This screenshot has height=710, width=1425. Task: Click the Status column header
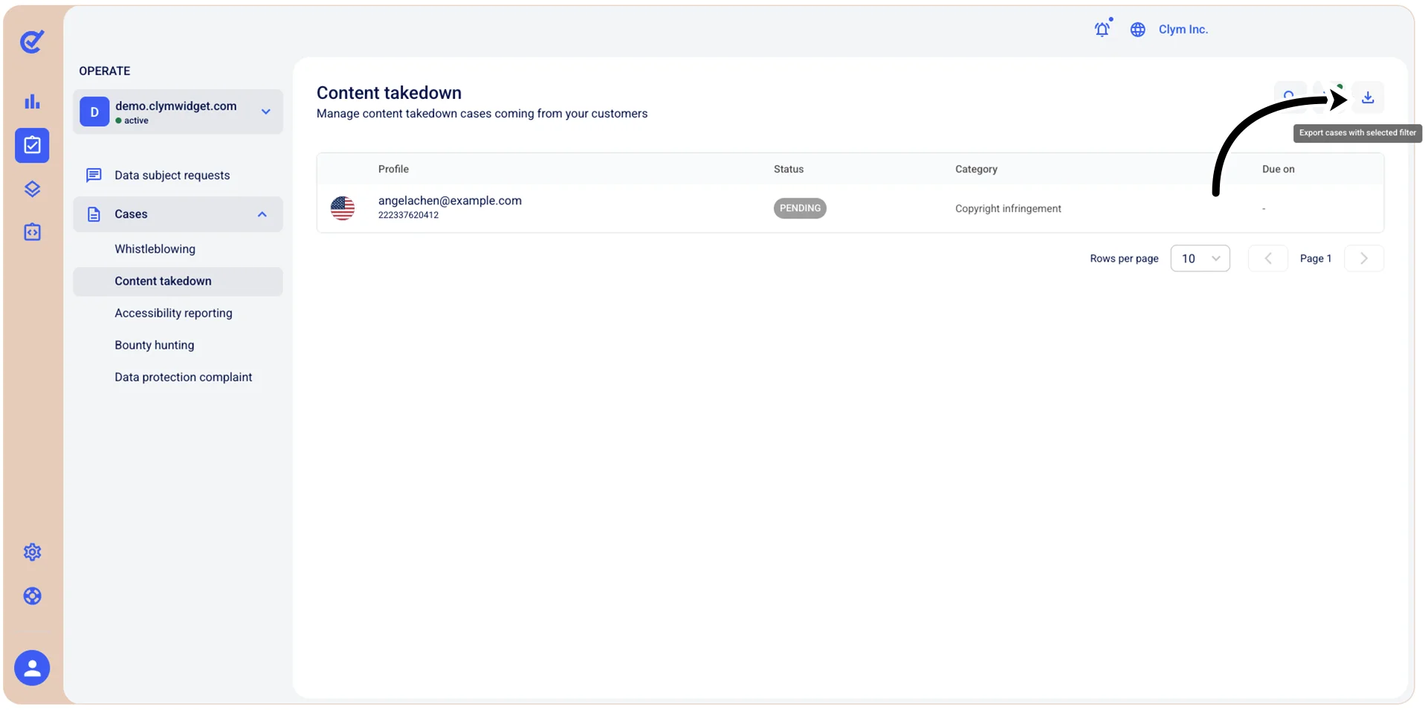pos(789,170)
